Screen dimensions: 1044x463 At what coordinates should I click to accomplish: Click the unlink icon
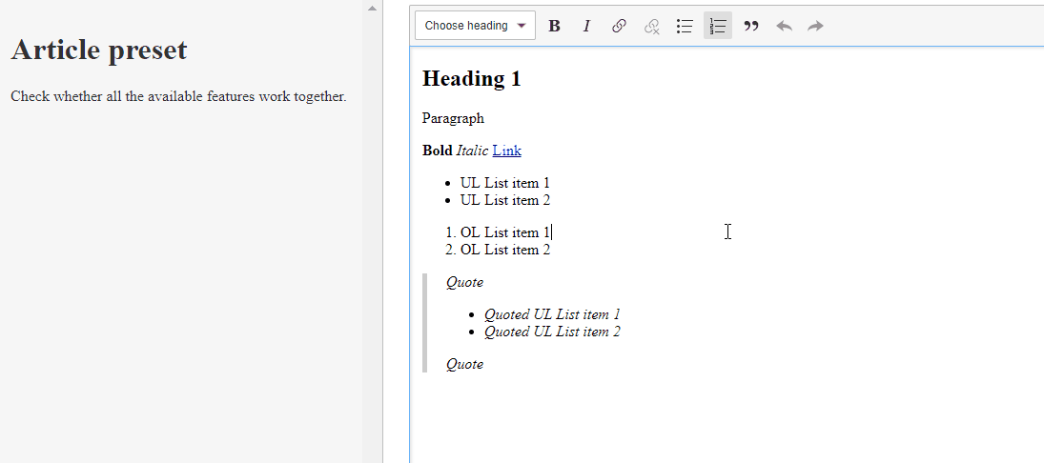pos(652,26)
